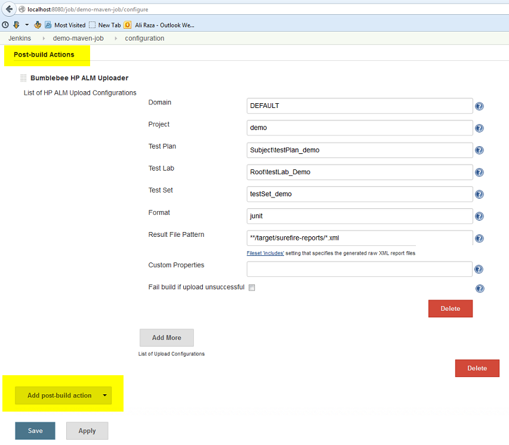The height and width of the screenshot is (445, 509).
Task: Open help for Custom Properties
Action: (479, 268)
